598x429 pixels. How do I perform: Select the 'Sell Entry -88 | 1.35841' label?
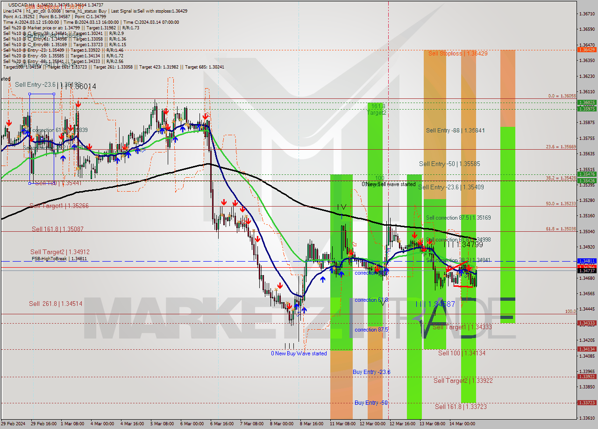(x=455, y=131)
